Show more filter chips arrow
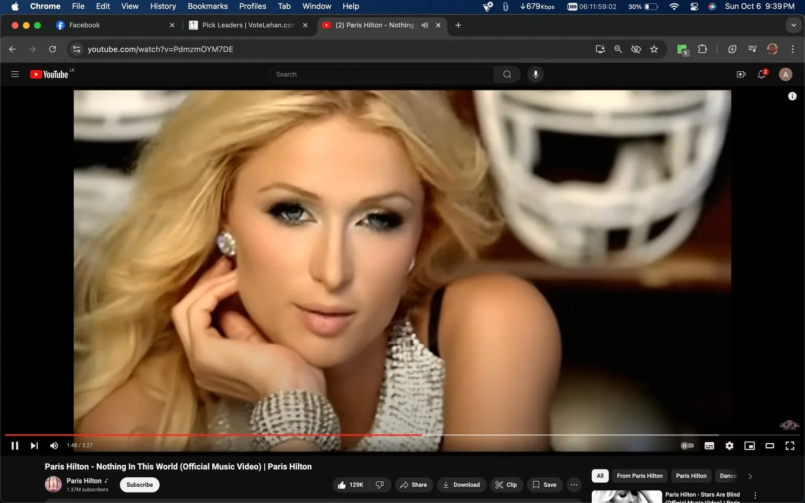Image resolution: width=805 pixels, height=503 pixels. 750,476
